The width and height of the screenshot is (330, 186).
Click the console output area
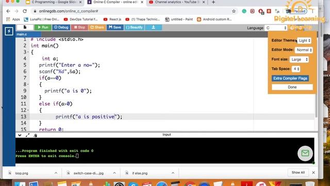pos(165,150)
